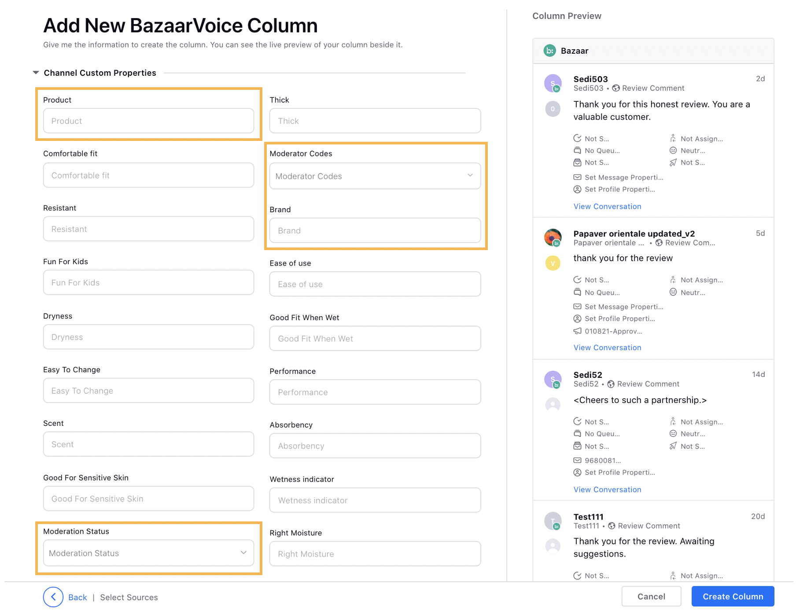Click into the Right Moisture field
This screenshot has width=796, height=613.
coord(375,554)
